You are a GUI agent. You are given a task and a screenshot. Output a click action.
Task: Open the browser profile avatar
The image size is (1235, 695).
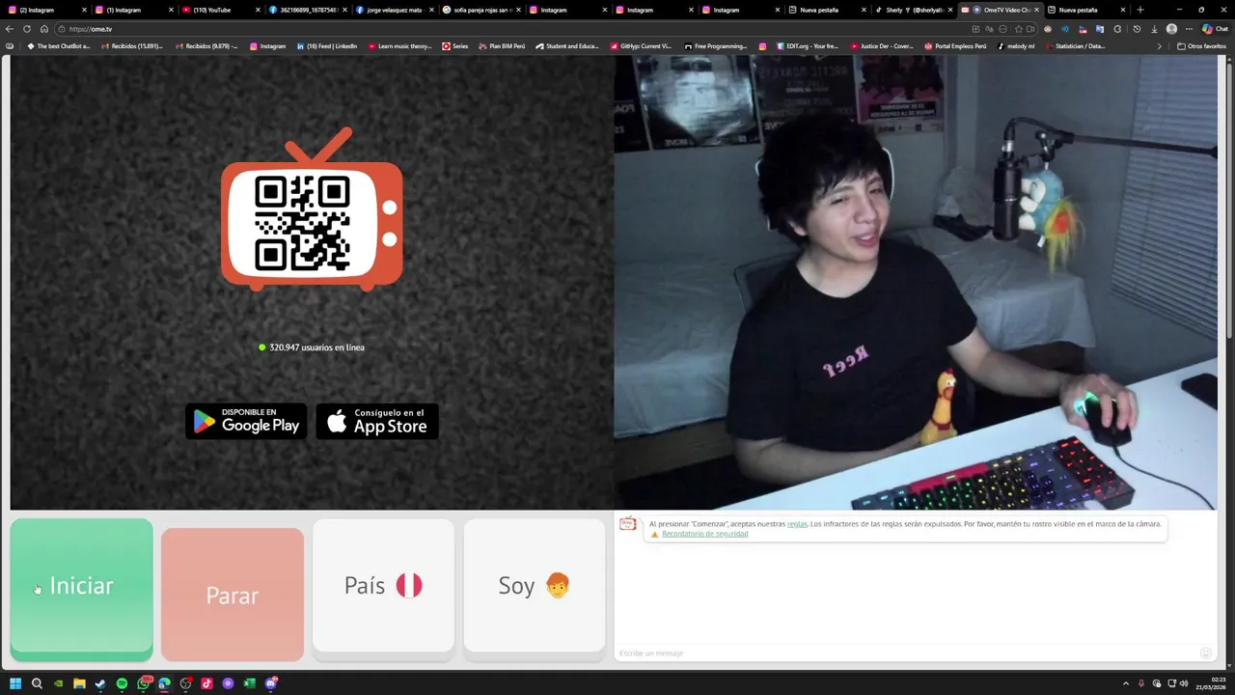coord(1171,29)
